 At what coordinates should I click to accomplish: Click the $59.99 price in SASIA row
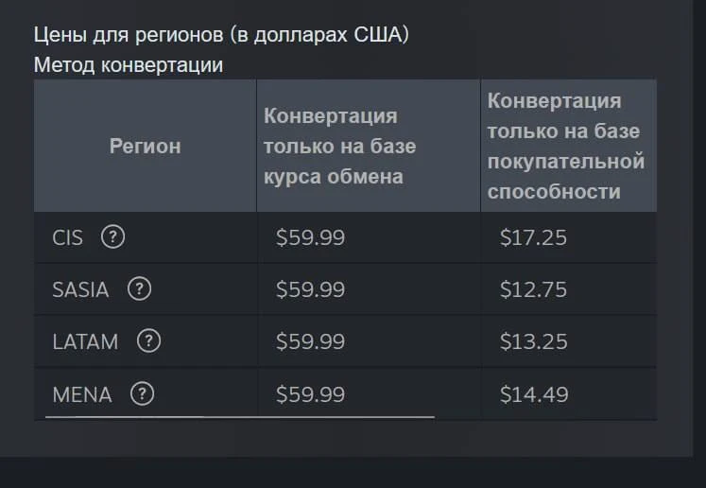[310, 289]
